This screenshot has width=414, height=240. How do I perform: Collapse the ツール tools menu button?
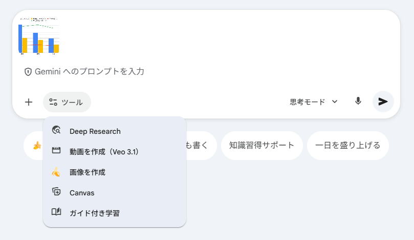pos(67,102)
